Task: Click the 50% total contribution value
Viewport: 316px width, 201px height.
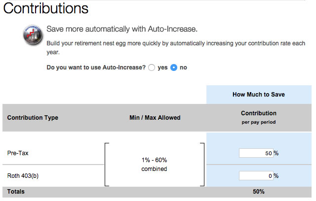Action: [x=258, y=192]
